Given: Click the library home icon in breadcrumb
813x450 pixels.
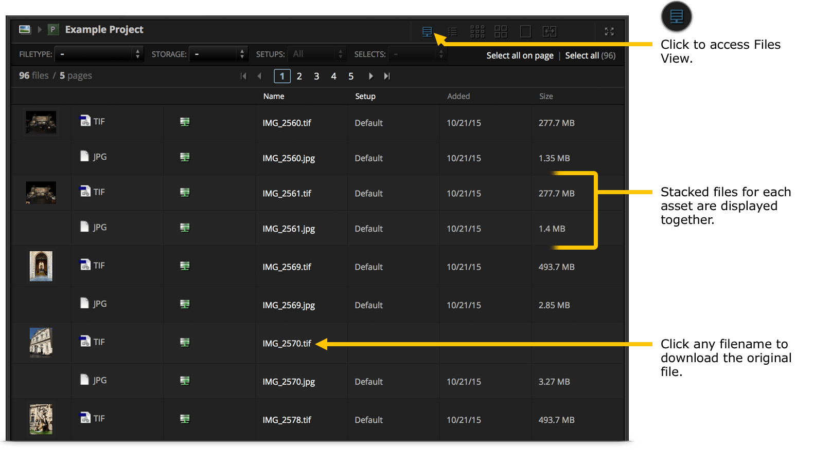Looking at the screenshot, I should 25,29.
